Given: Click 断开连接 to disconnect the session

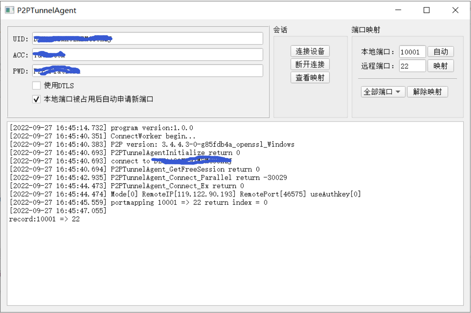Looking at the screenshot, I should [310, 64].
